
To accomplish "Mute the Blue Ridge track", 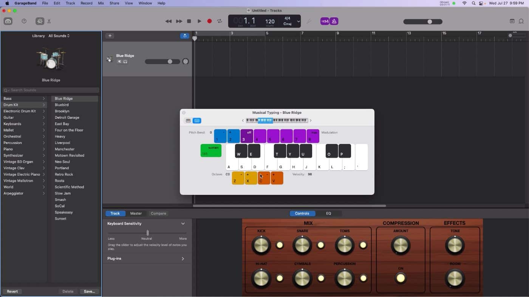I will [119, 62].
